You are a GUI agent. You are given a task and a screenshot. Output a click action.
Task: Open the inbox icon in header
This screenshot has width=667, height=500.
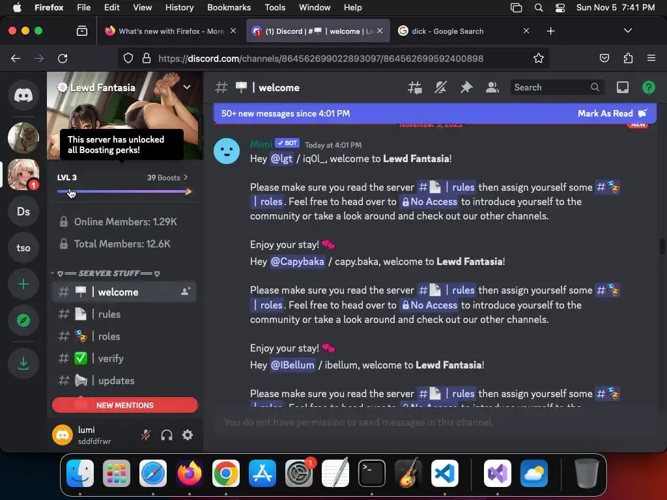pos(622,88)
